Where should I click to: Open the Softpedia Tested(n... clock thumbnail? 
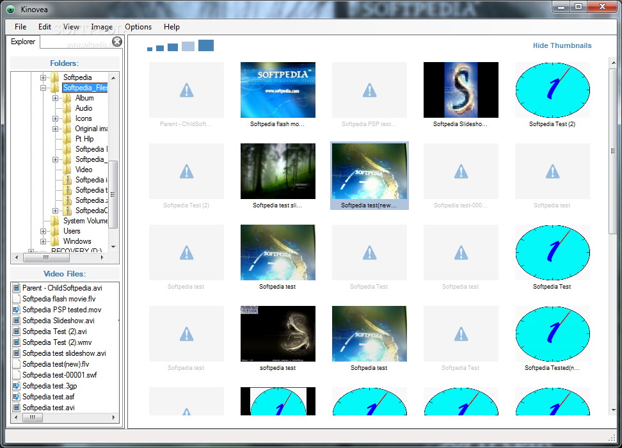tap(552, 333)
